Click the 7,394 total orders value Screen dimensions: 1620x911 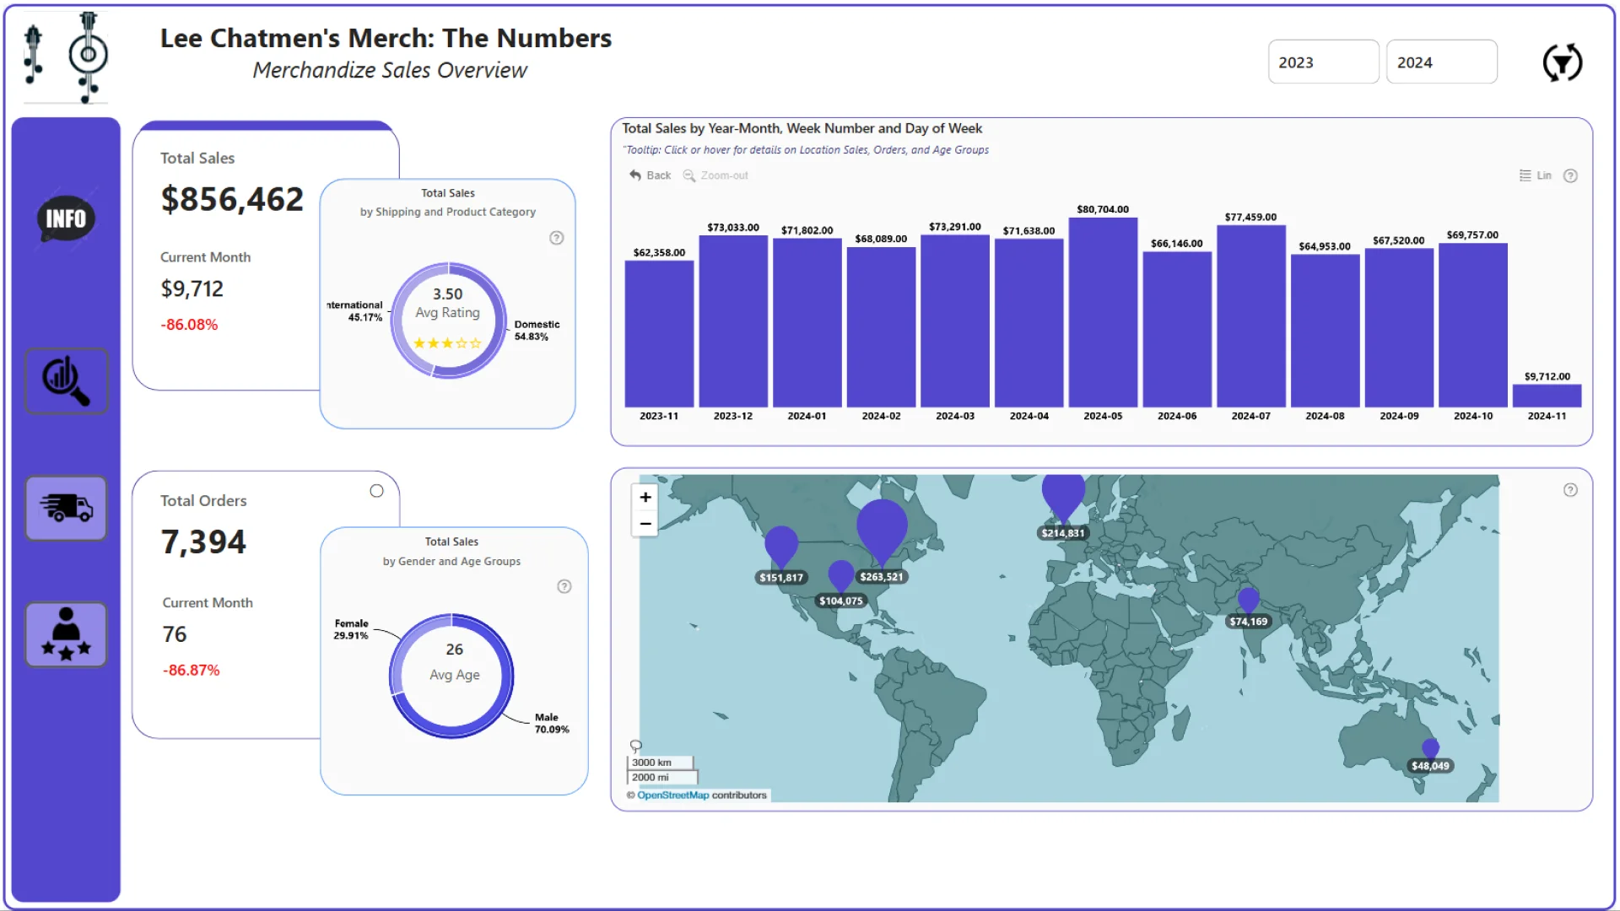[x=203, y=542]
